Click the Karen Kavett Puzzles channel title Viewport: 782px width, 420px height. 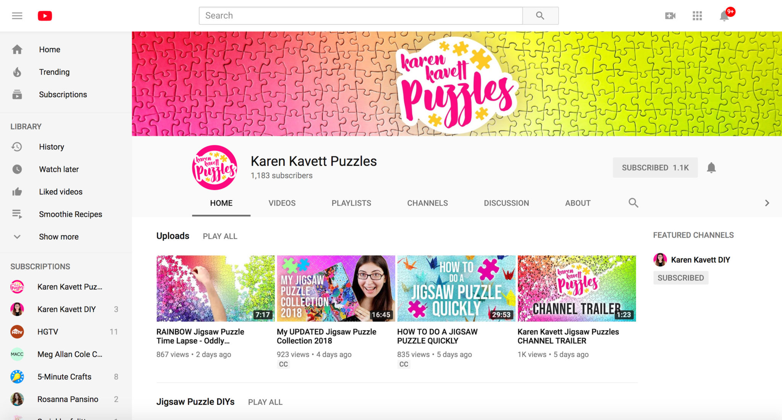click(313, 161)
